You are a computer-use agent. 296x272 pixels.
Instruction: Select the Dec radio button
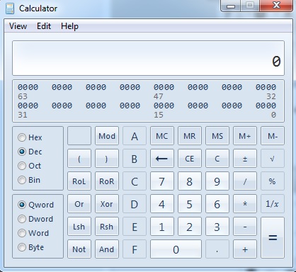[30, 152]
